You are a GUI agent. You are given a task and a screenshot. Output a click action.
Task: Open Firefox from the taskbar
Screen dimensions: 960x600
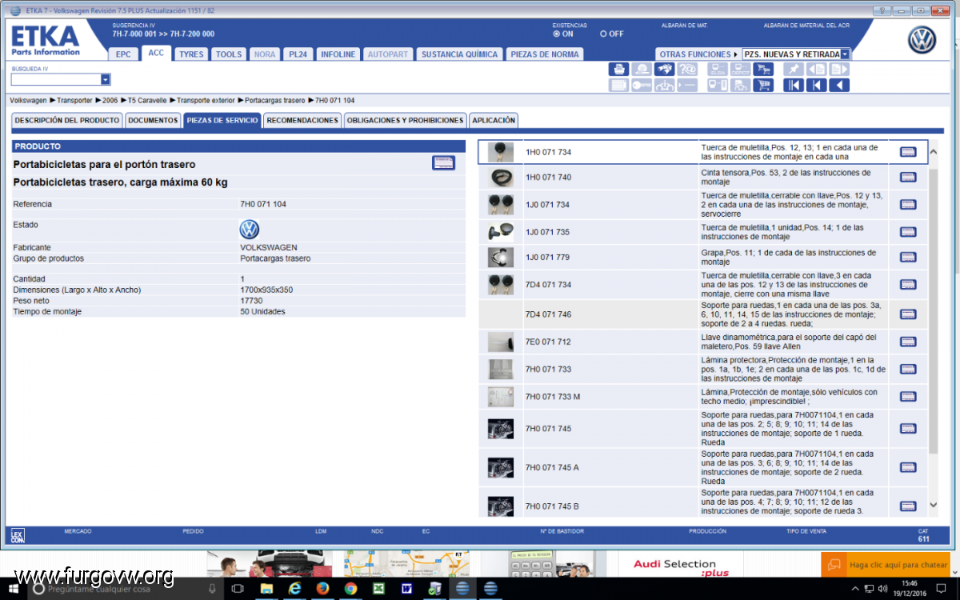click(x=322, y=588)
